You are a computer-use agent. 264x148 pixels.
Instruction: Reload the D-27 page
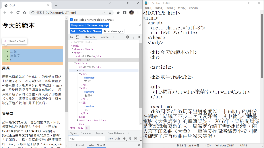click(18, 13)
